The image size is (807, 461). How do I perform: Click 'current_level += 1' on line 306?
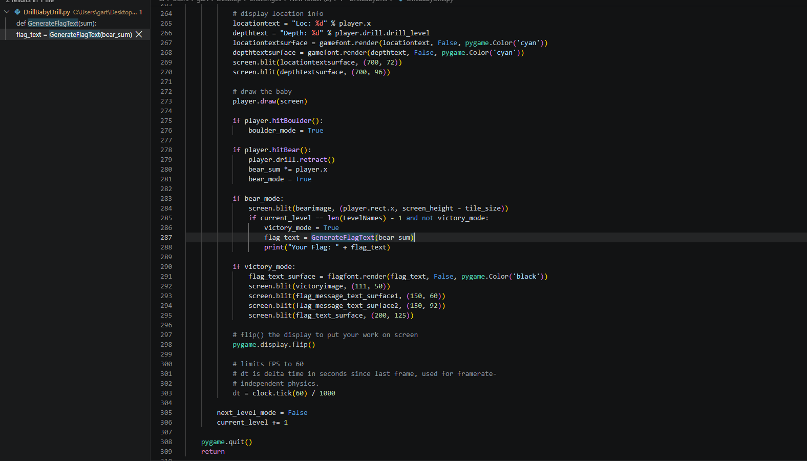point(252,422)
